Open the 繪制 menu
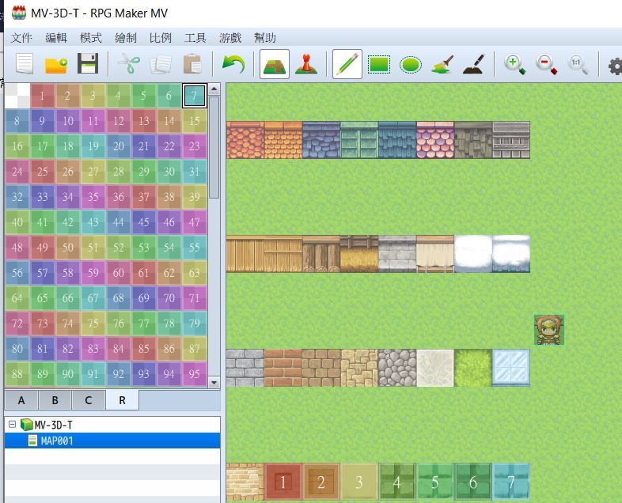 point(126,38)
